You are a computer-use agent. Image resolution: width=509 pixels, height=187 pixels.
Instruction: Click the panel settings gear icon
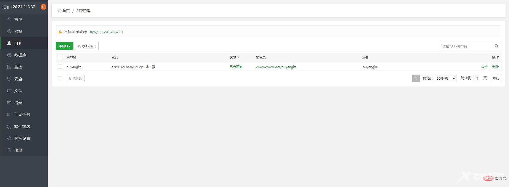[9, 138]
